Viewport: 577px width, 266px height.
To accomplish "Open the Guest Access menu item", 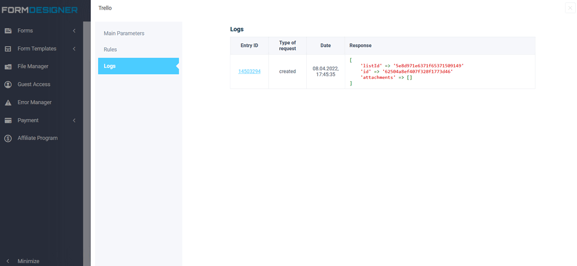I will coord(34,85).
